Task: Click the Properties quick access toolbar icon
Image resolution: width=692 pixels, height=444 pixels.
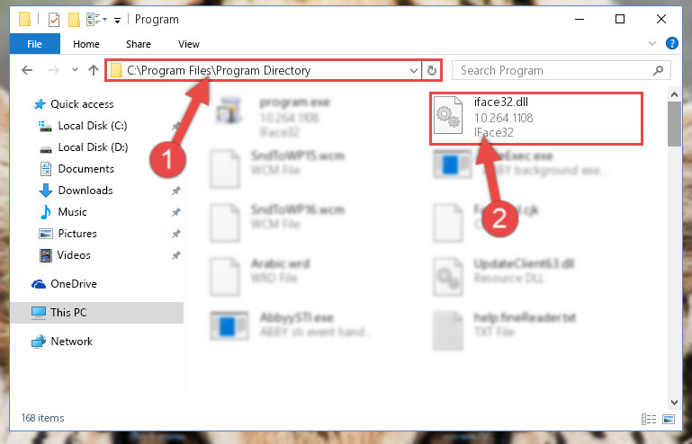Action: (x=54, y=20)
